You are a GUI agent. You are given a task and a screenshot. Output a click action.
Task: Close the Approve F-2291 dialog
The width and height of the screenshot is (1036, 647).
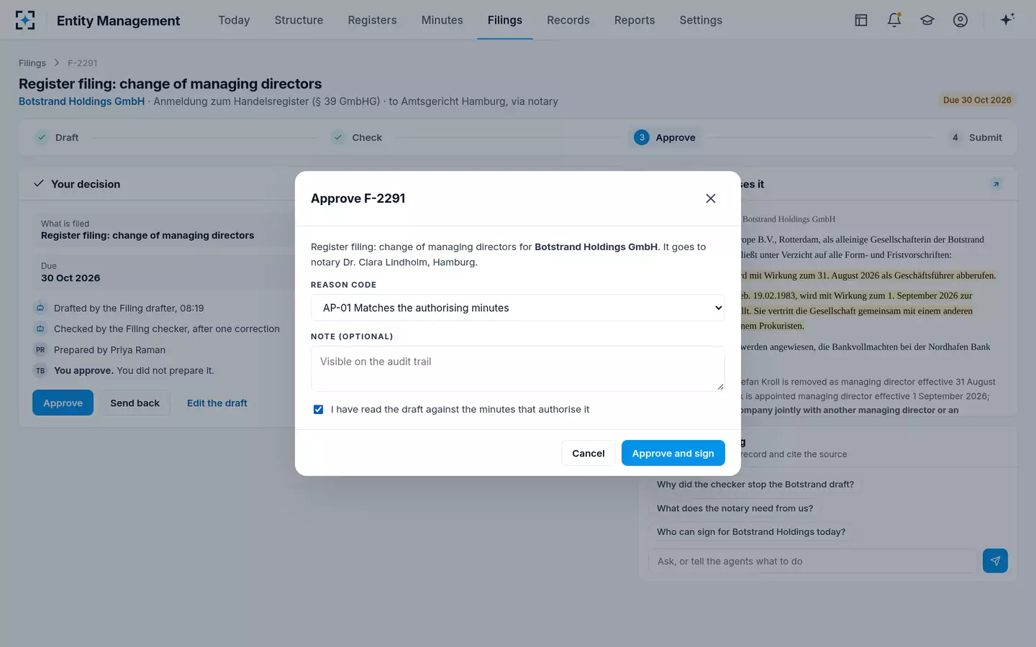tap(711, 198)
